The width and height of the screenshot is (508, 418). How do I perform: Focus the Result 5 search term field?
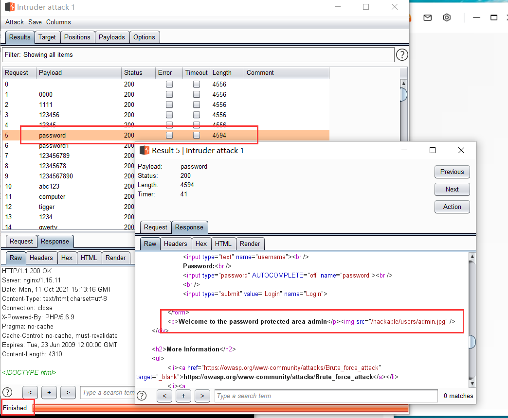point(326,396)
